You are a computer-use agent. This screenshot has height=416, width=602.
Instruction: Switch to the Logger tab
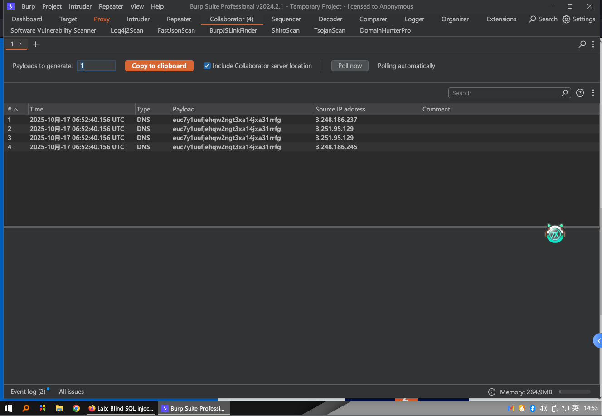(414, 19)
